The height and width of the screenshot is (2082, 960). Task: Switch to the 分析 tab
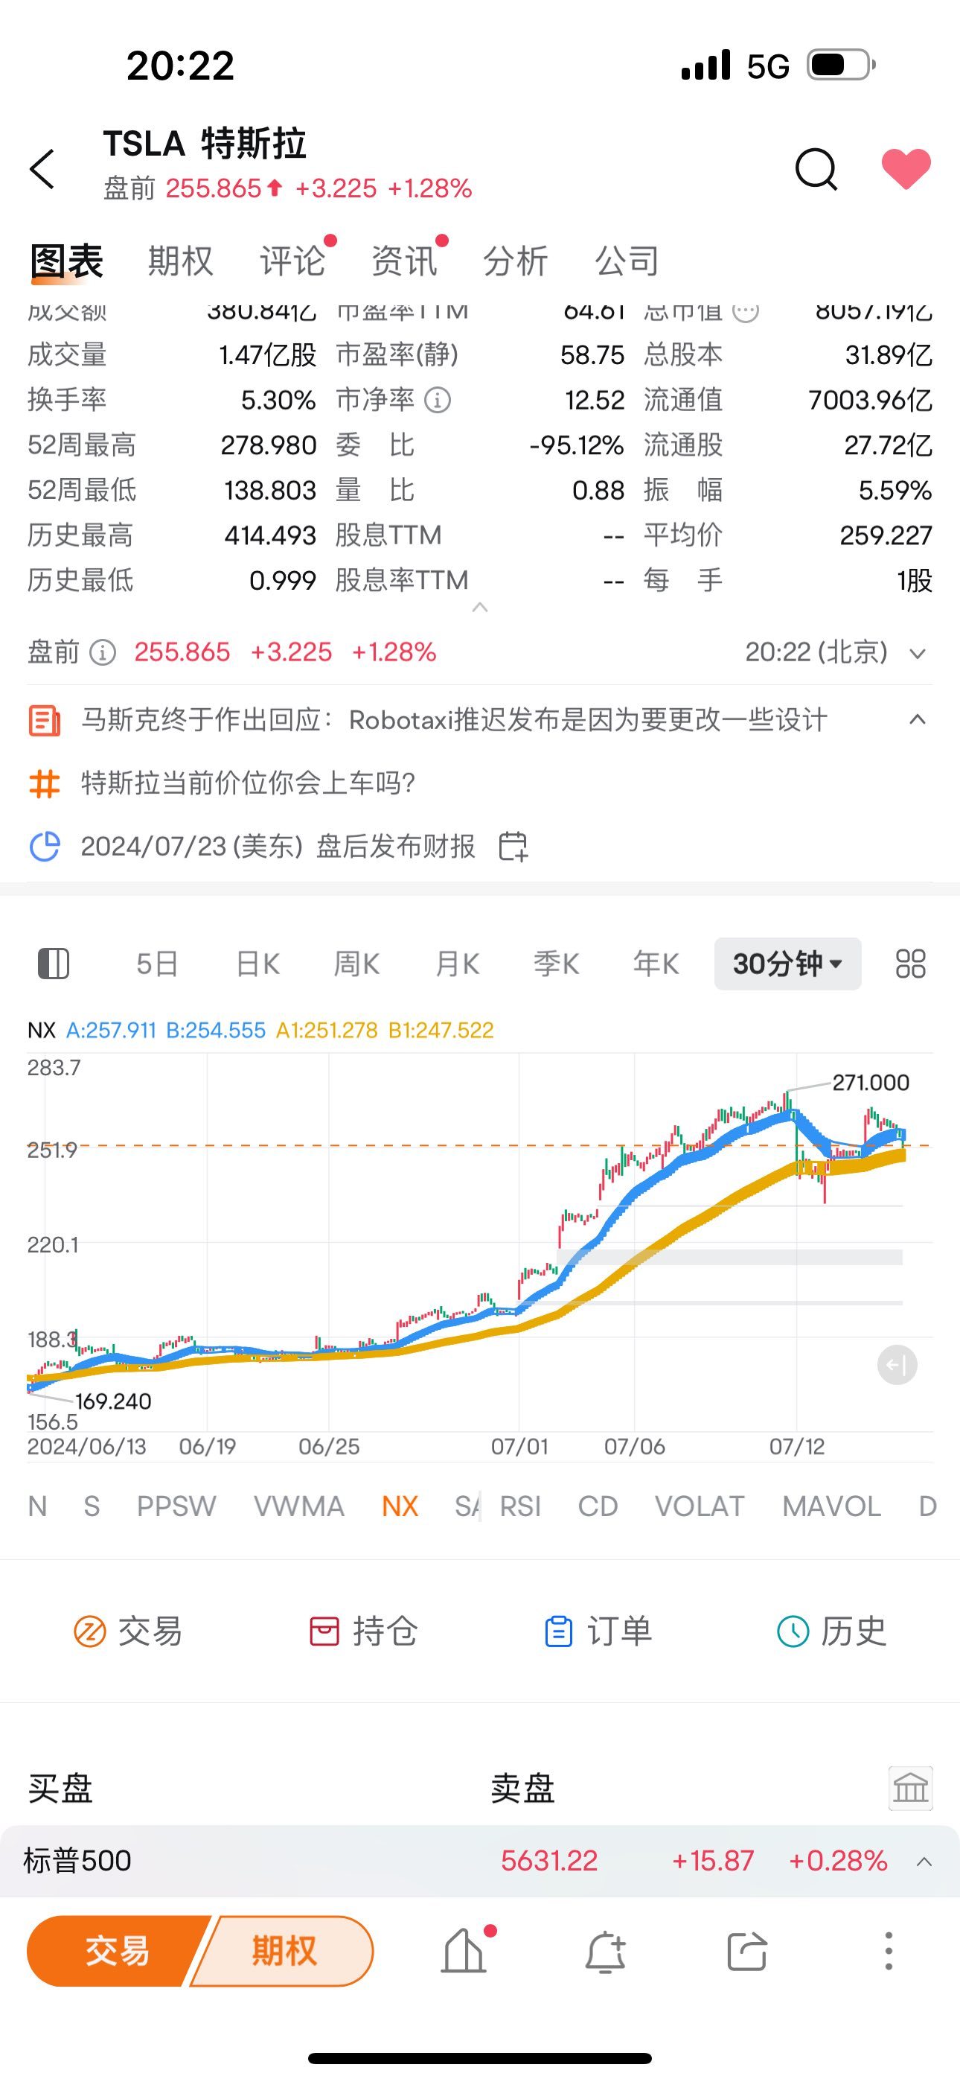tap(516, 261)
